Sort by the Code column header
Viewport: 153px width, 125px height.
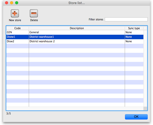(x=17, y=28)
